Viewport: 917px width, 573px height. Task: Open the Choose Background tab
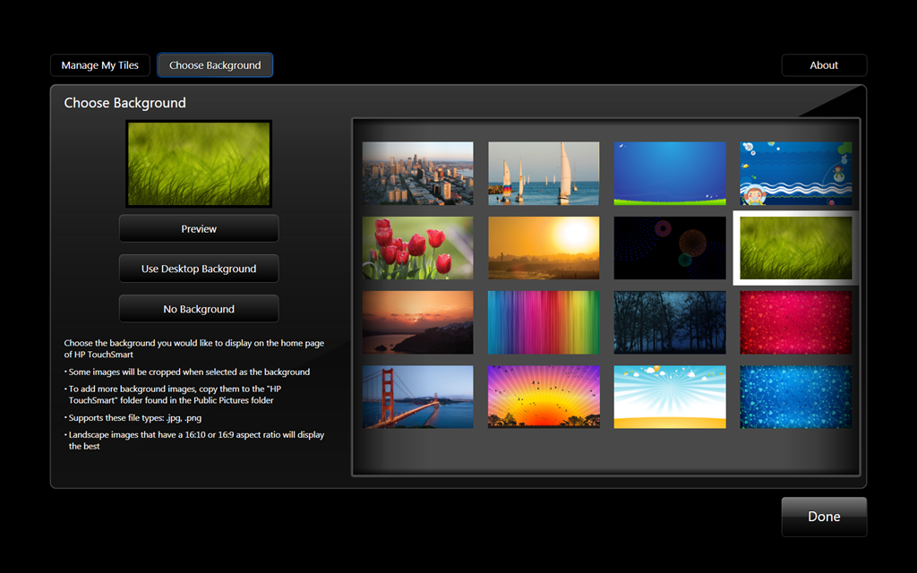[x=215, y=65]
